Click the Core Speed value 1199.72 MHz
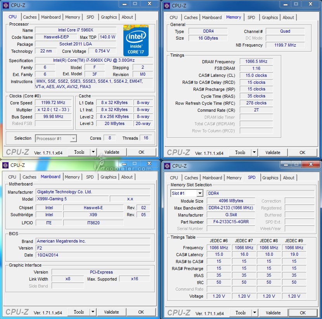This screenshot has width=322, height=319. click(x=53, y=102)
